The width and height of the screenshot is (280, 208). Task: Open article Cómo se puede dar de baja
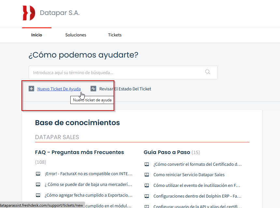(88, 185)
